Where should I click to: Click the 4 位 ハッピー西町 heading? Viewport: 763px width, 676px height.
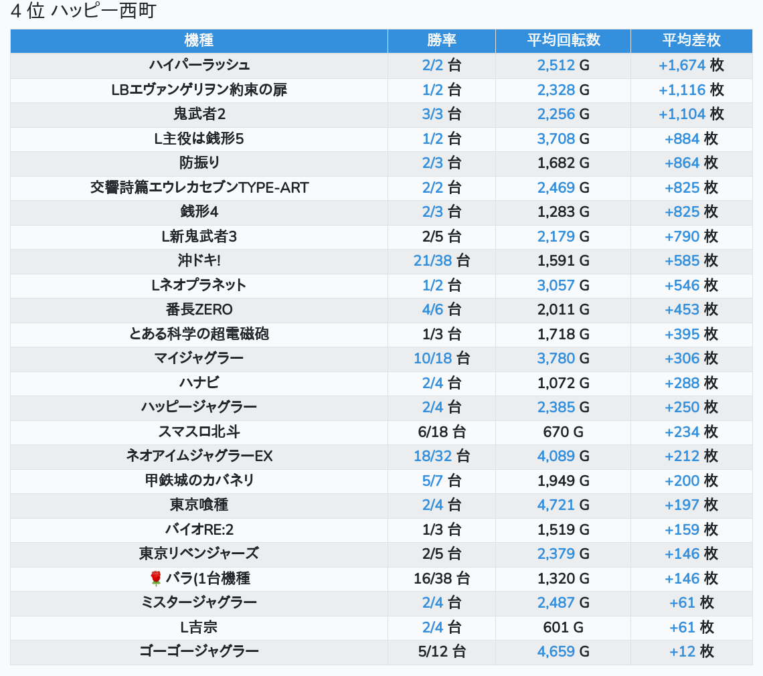[83, 11]
